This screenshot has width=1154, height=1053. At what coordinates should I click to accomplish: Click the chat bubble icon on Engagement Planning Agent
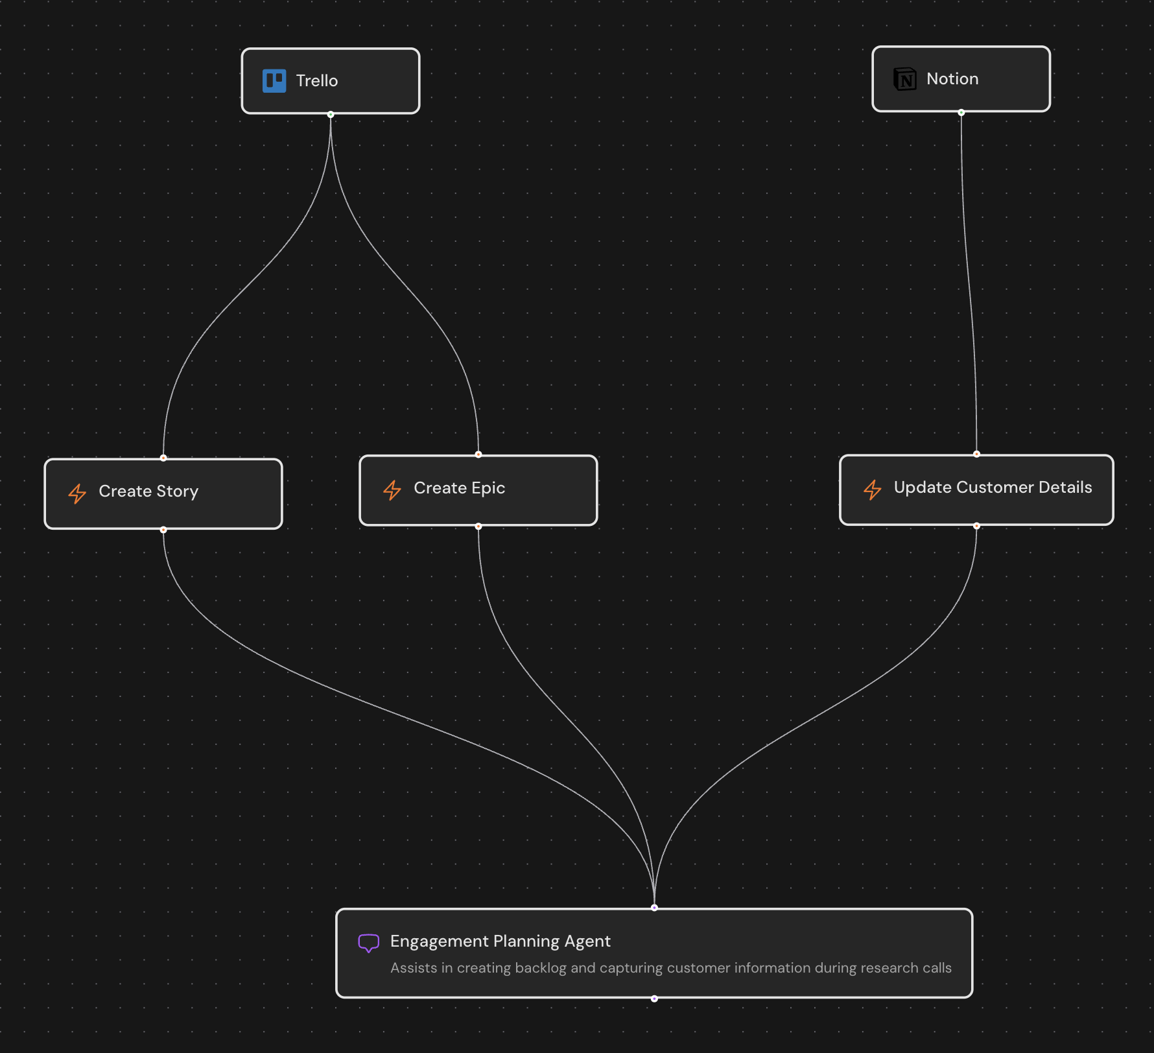368,942
